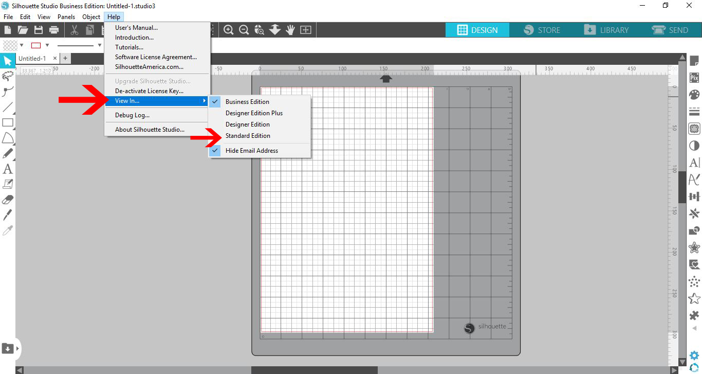702x374 pixels.
Task: Click the Zoom Out magnifier icon
Action: tap(244, 30)
